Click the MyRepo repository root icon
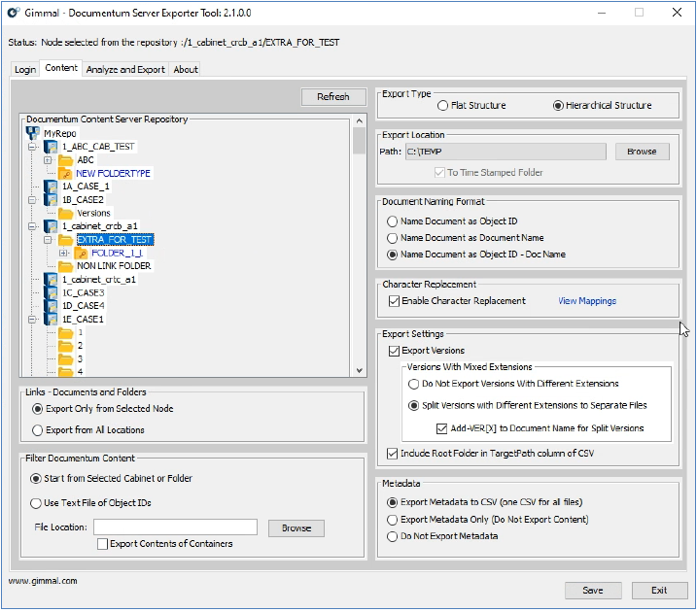The width and height of the screenshot is (697, 612). point(34,133)
